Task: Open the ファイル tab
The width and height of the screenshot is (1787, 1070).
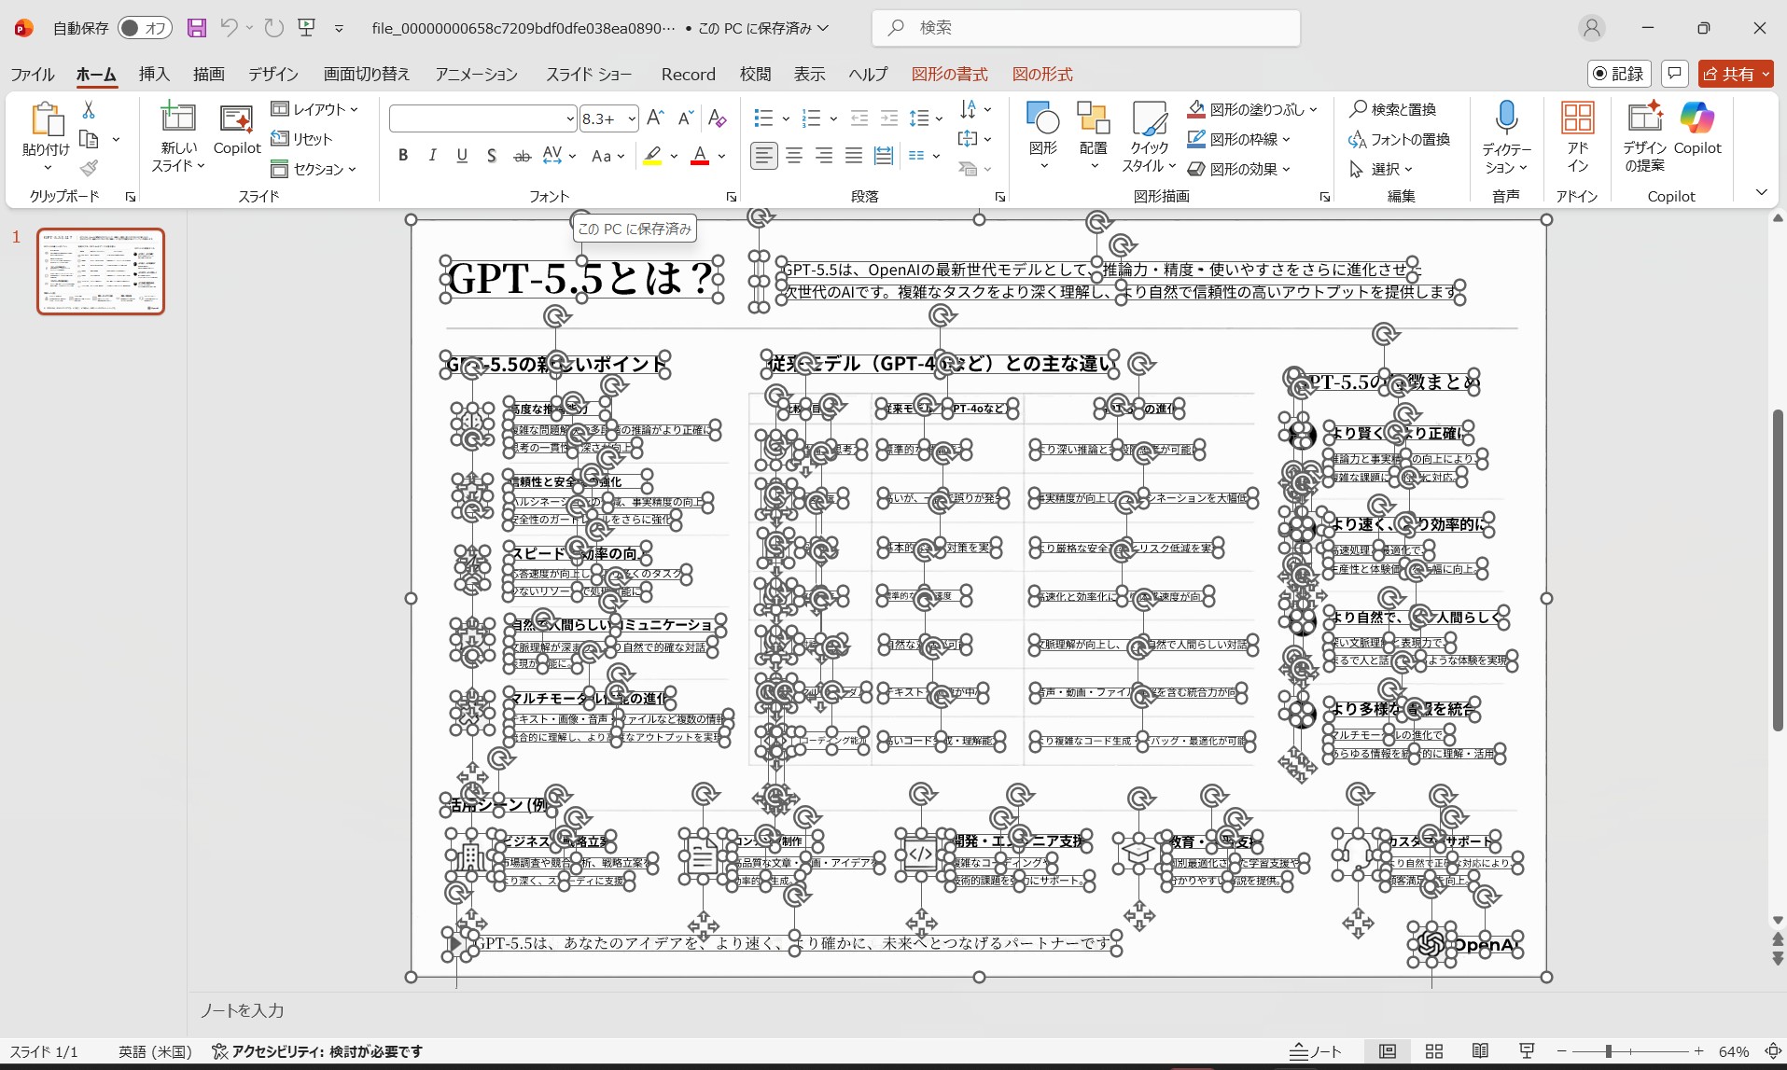Action: coord(33,74)
